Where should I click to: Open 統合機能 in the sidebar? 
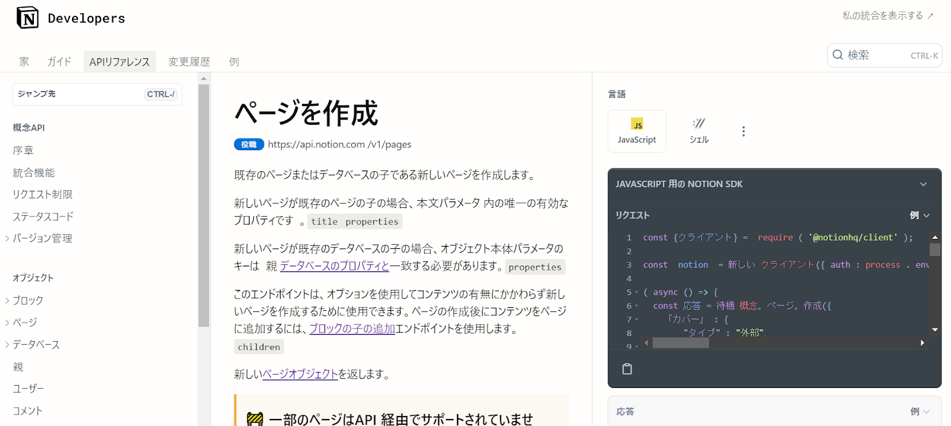(34, 173)
